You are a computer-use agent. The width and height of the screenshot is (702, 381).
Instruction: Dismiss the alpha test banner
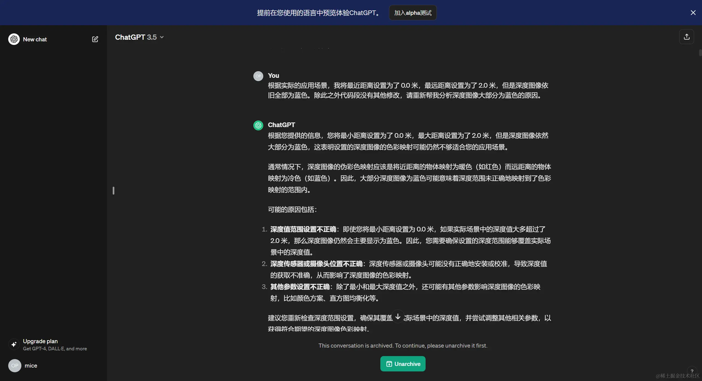tap(693, 13)
